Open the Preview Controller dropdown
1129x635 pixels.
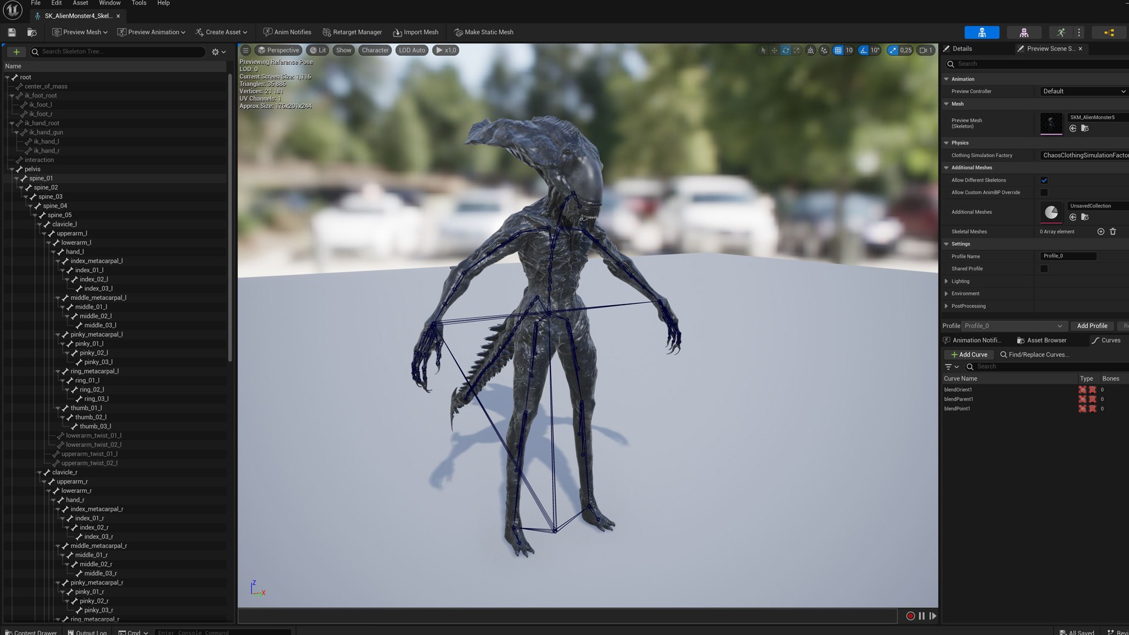click(1084, 92)
